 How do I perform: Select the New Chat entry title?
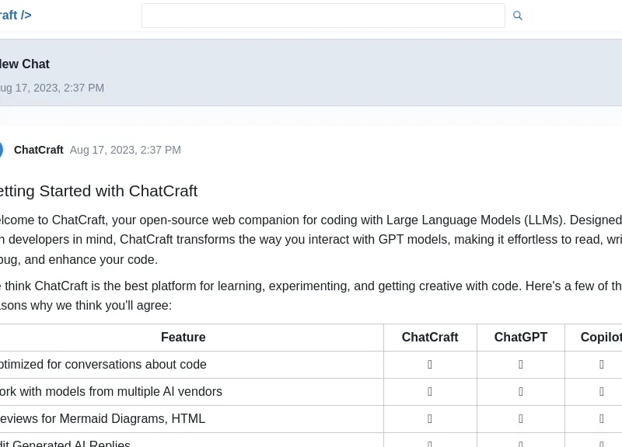25,64
